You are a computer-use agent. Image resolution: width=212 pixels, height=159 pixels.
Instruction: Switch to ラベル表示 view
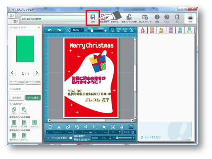coord(33,98)
